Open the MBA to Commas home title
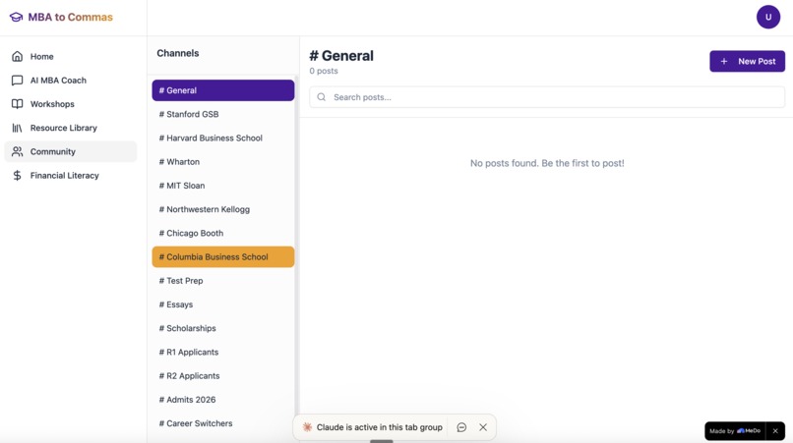Viewport: 793px width, 443px height. click(x=70, y=17)
